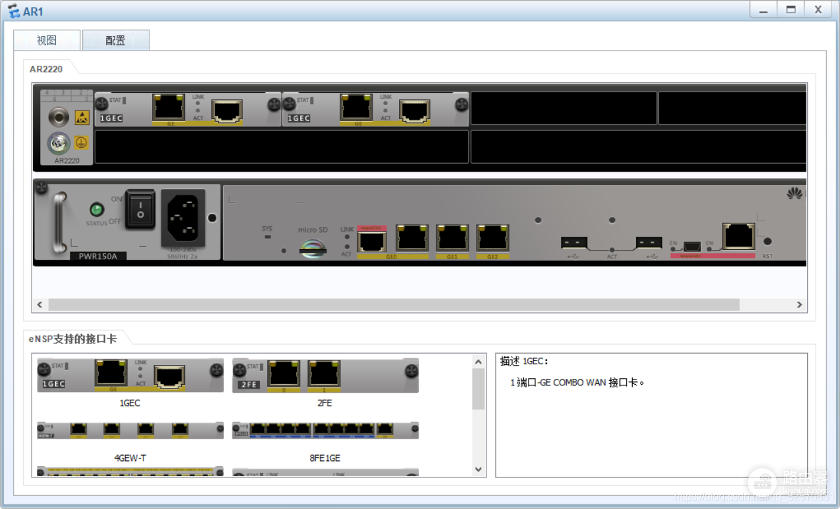Click the AR2220 group label
Image resolution: width=840 pixels, height=509 pixels.
(x=46, y=68)
